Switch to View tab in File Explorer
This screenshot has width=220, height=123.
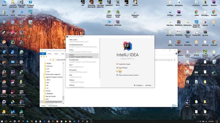[63, 54]
